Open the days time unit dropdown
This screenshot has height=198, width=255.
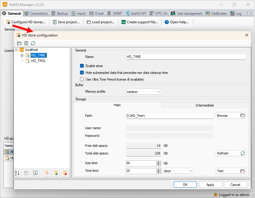[178, 171]
